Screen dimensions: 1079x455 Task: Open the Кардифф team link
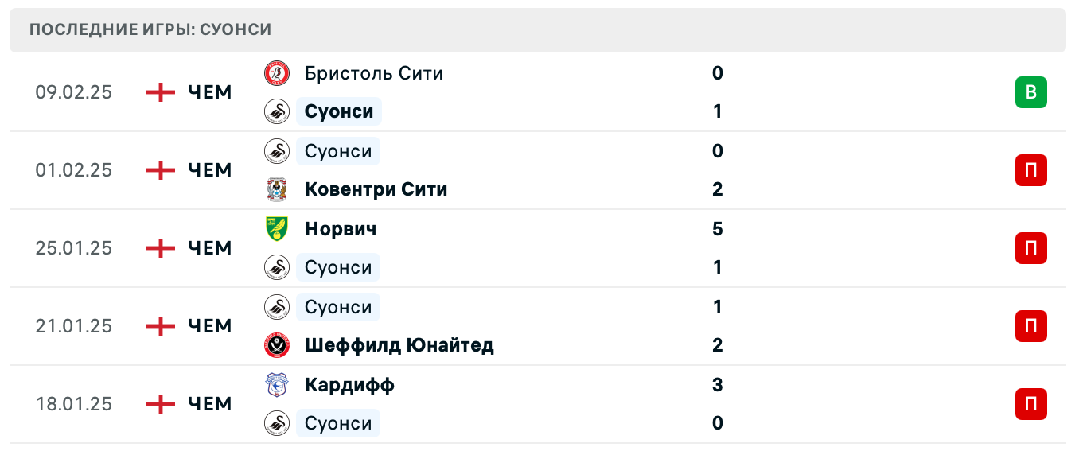(349, 385)
